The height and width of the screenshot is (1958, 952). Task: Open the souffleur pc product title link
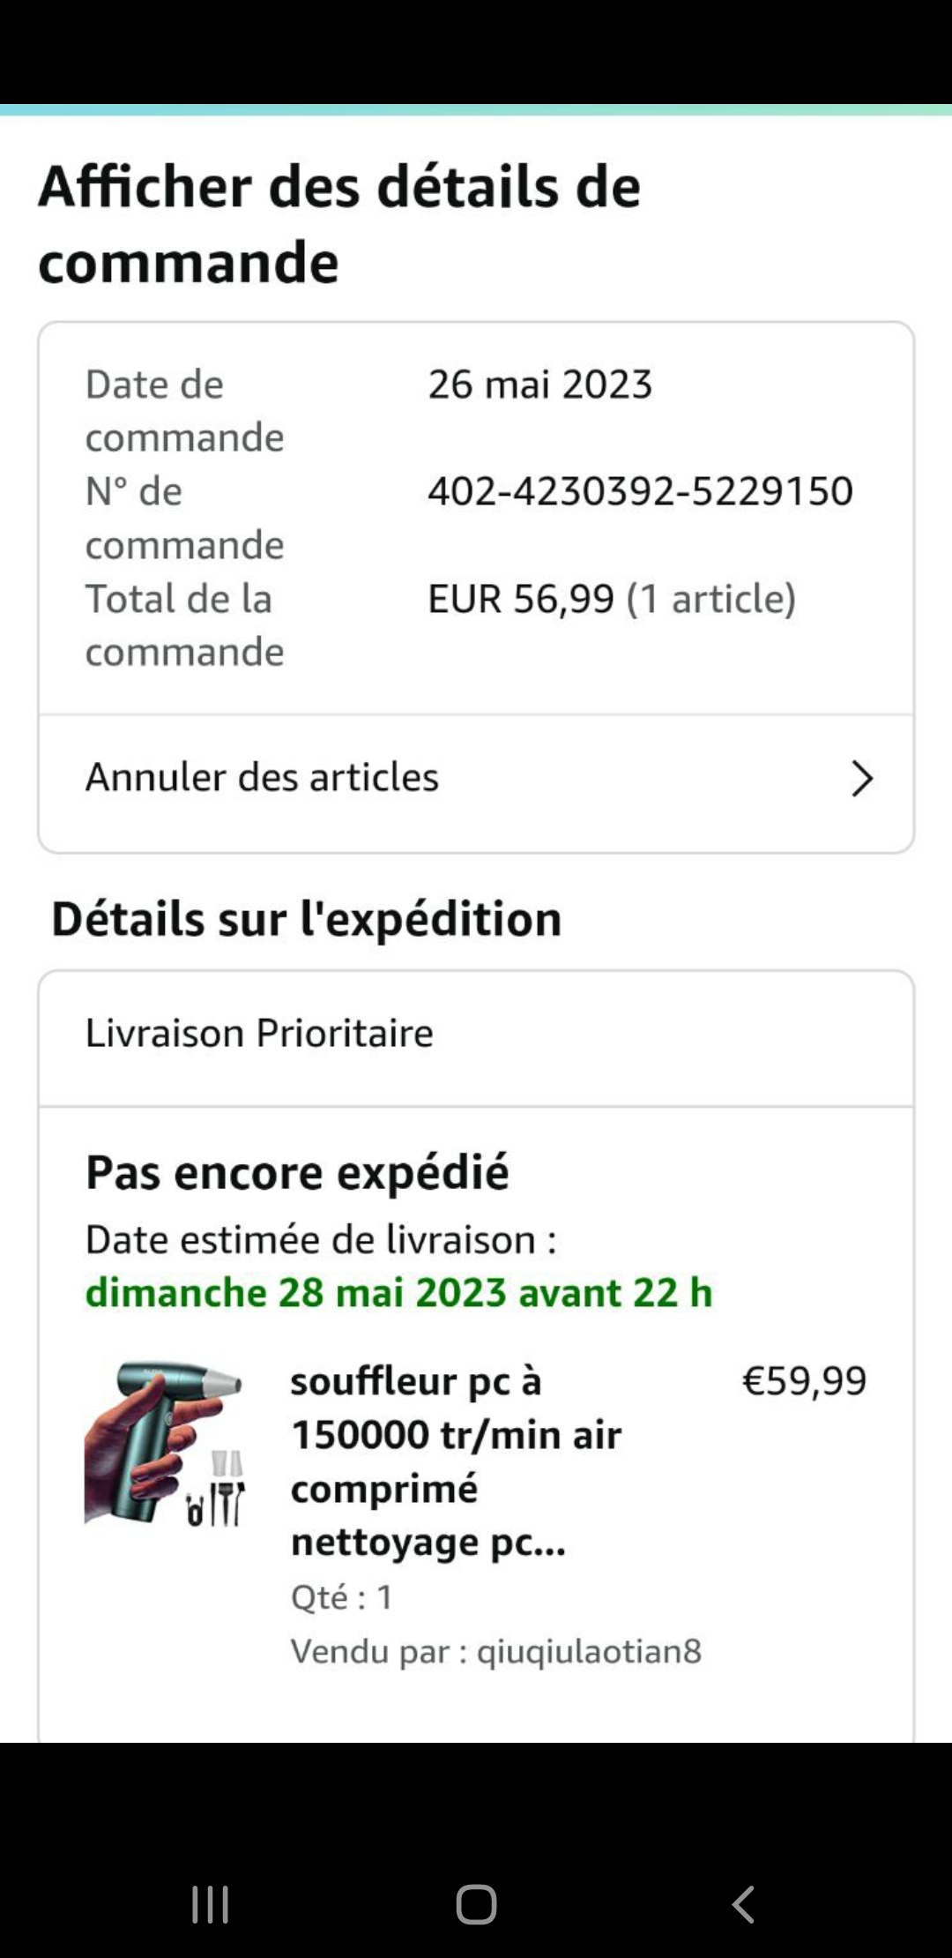pyautogui.click(x=456, y=1461)
